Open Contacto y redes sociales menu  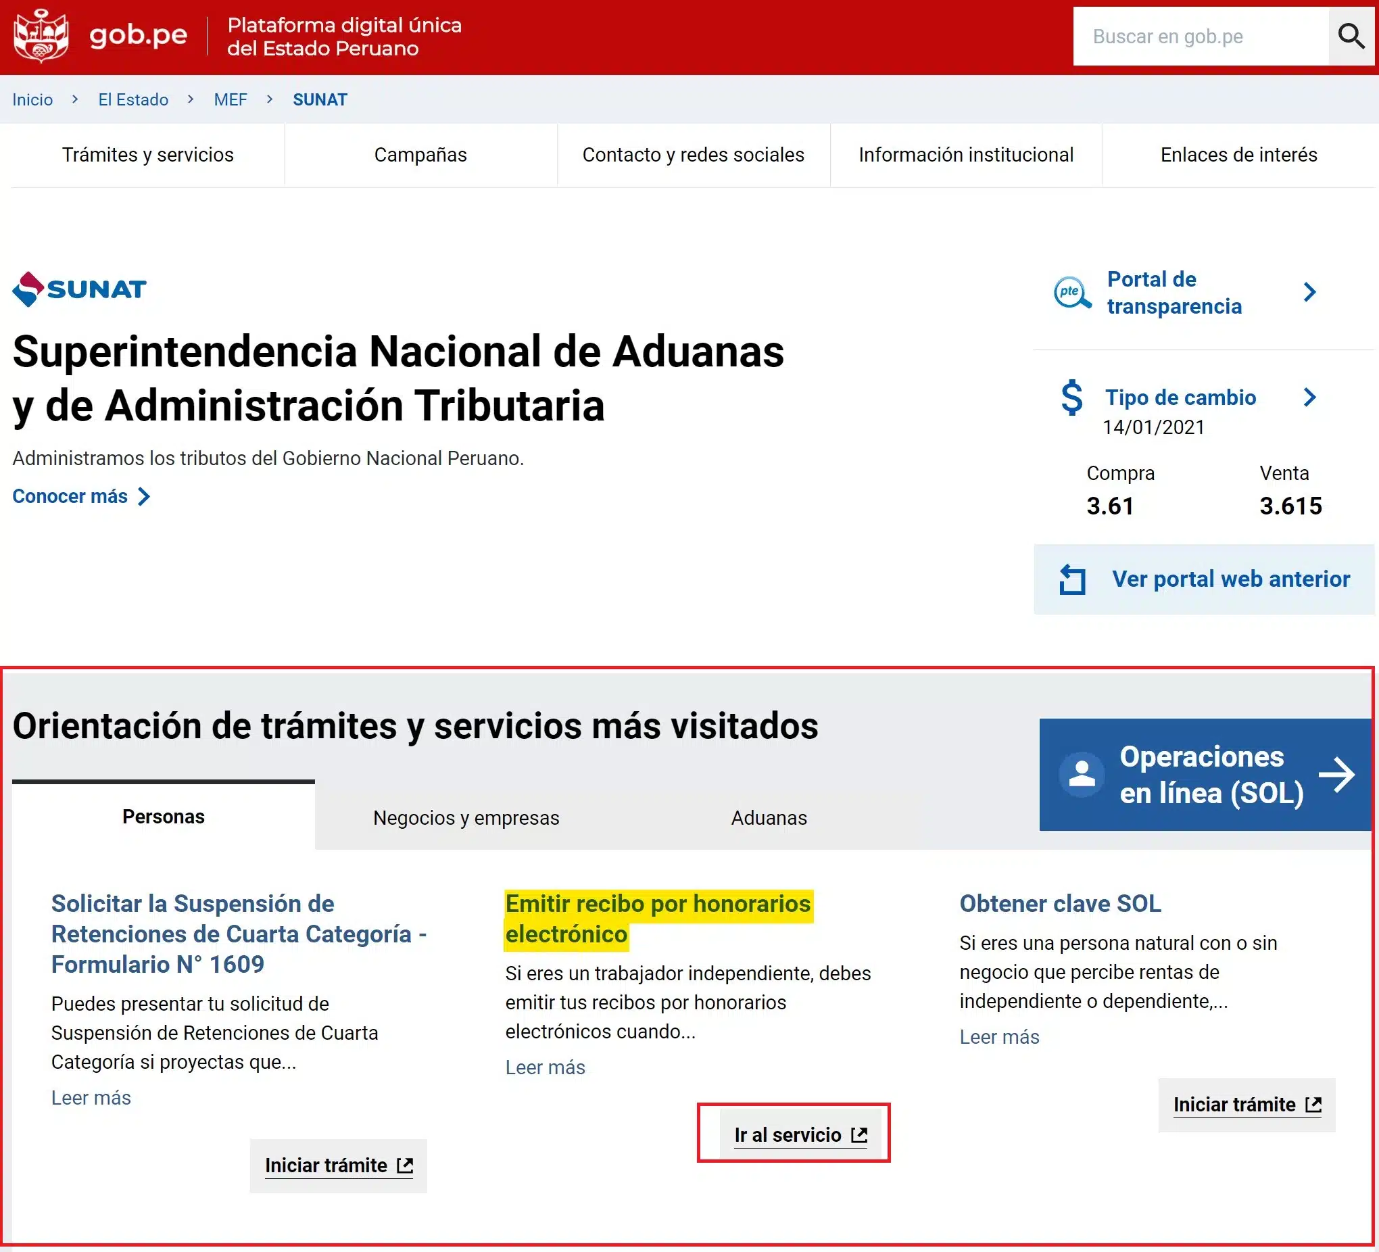click(x=694, y=155)
